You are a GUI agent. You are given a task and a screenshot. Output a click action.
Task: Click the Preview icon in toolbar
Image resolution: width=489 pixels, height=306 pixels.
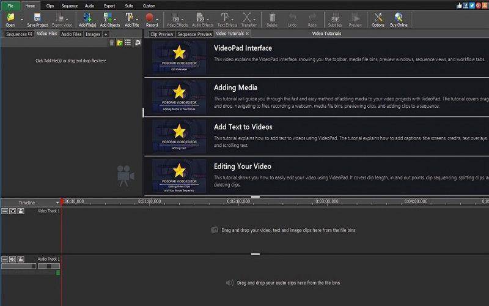click(355, 17)
